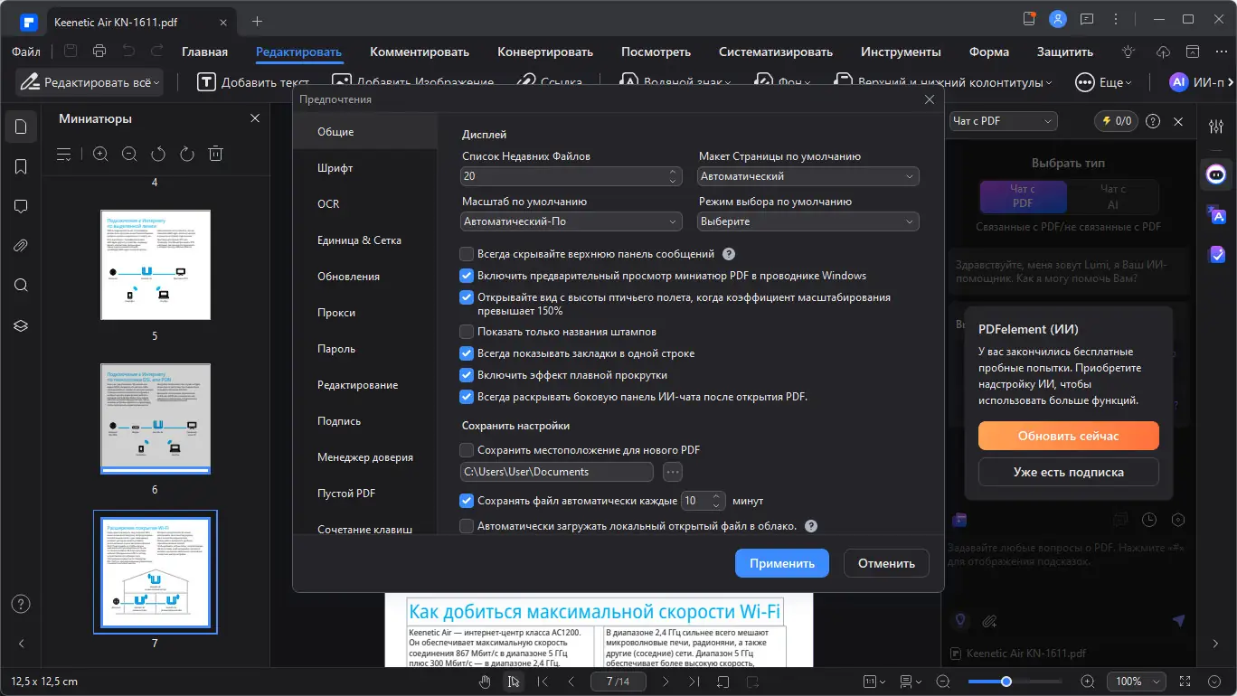The height and width of the screenshot is (696, 1237).
Task: Open the Properties panel icon at top right
Action: tap(1216, 127)
